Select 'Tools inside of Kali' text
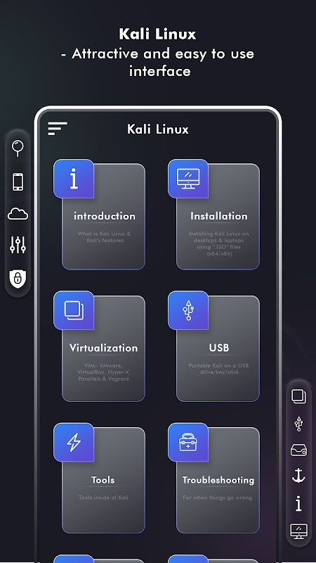This screenshot has height=563, width=316. (x=103, y=498)
